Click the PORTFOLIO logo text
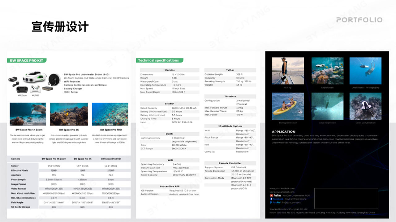Image resolution: width=396 pixels, height=222 pixels. 359,20
